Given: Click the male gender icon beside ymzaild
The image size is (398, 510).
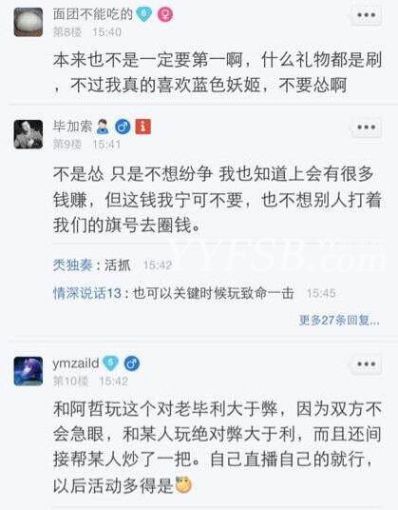Looking at the screenshot, I should (x=132, y=363).
